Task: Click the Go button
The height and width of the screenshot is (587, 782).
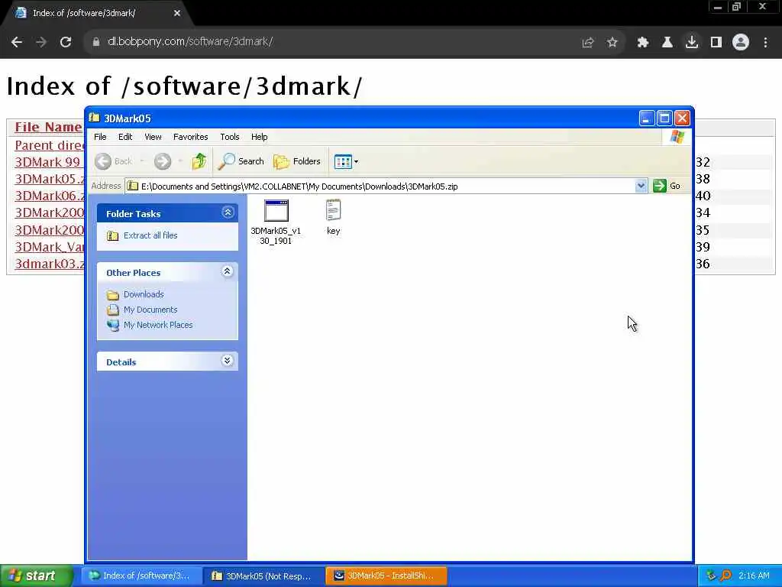Action: [x=667, y=186]
